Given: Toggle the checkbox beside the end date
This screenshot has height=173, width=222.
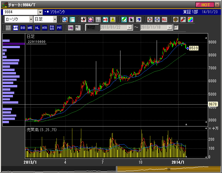Looking at the screenshot, I should [176, 28].
